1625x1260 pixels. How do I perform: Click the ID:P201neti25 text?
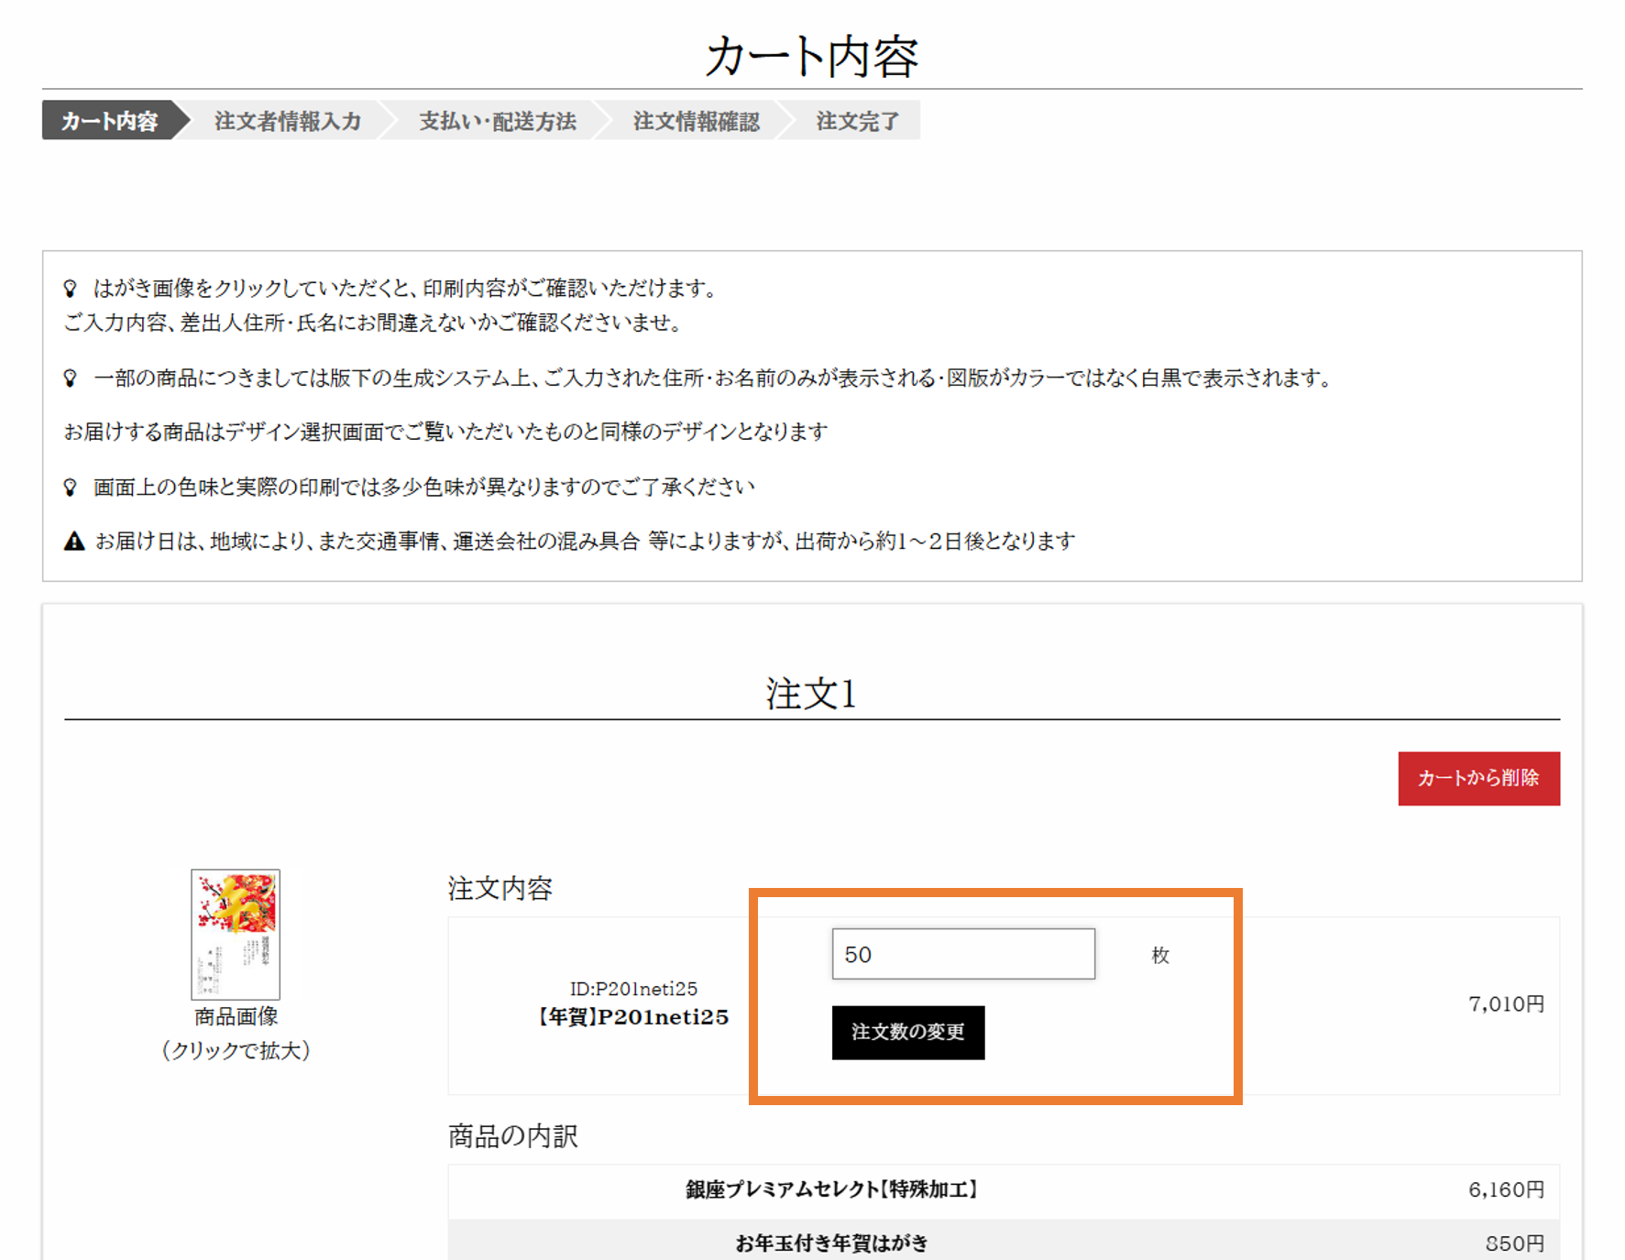click(x=633, y=989)
